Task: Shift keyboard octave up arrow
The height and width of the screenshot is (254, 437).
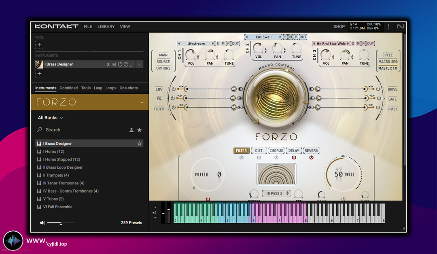Action: tap(155, 208)
